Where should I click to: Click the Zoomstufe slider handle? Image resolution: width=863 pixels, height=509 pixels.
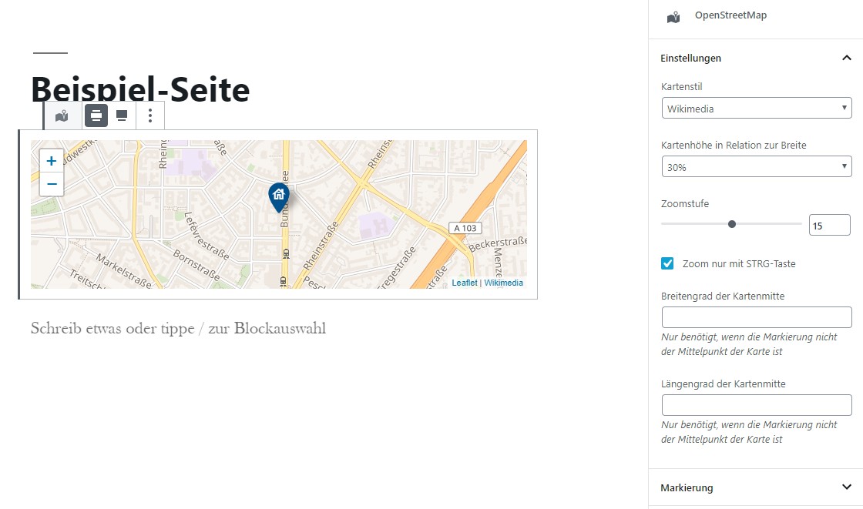click(x=731, y=224)
